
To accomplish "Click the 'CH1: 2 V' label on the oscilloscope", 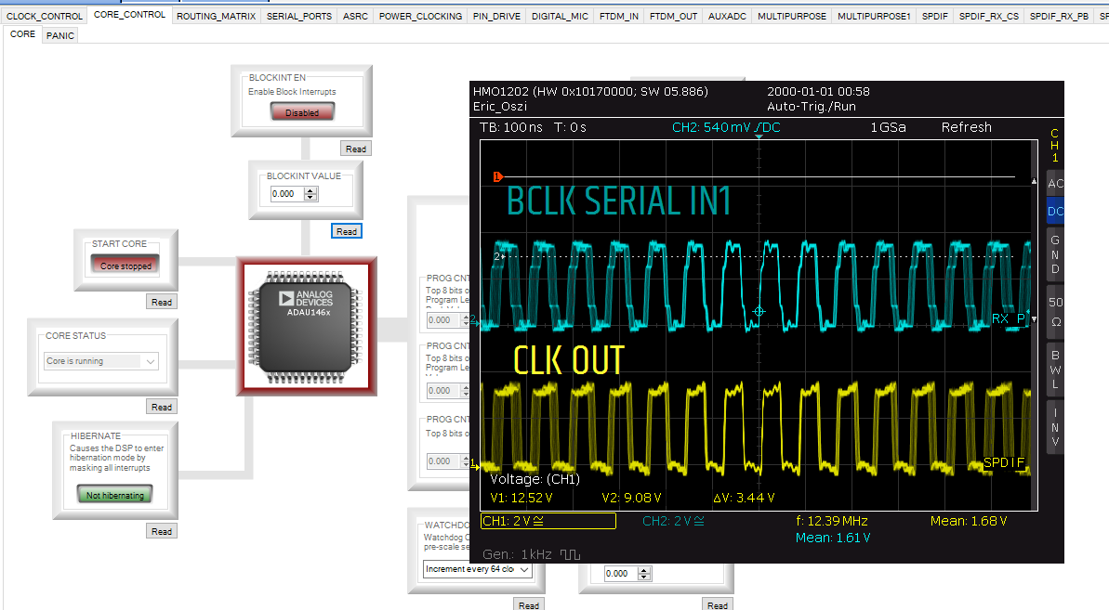I will pos(513,521).
